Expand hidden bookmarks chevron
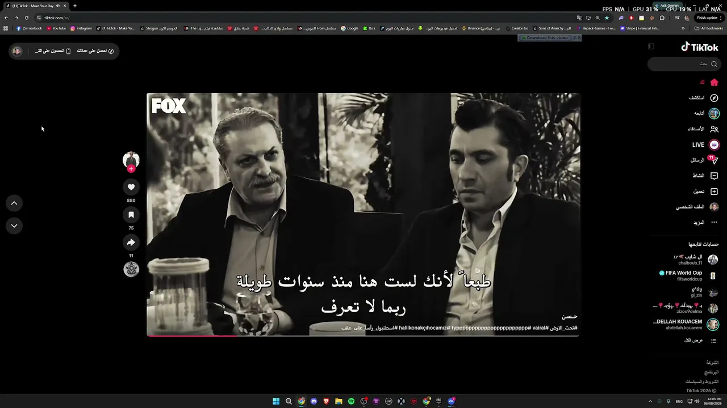This screenshot has height=408, width=727. 683,28
